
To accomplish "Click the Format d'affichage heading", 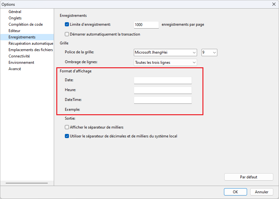I will tap(76, 71).
